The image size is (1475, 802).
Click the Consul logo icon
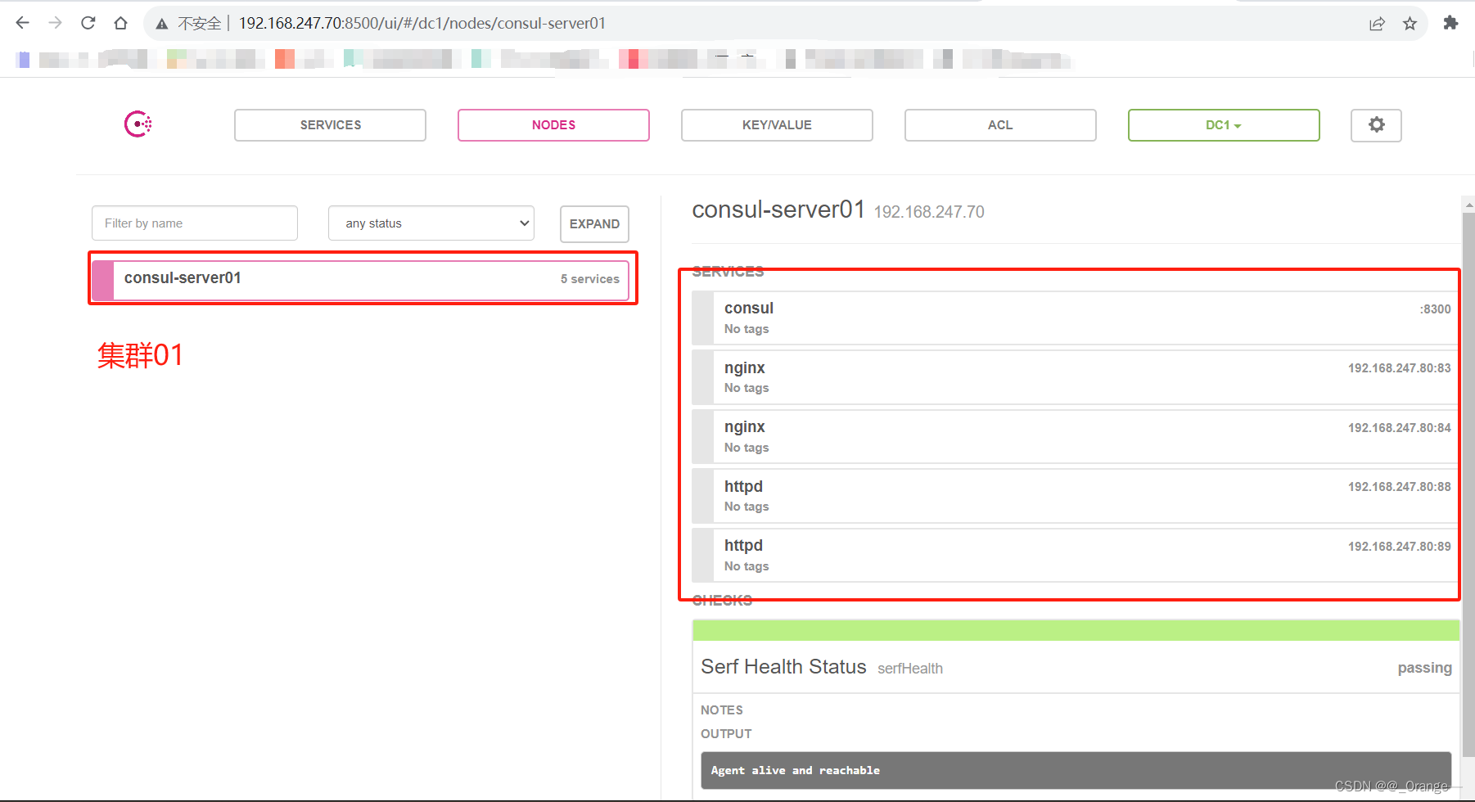pyautogui.click(x=137, y=124)
